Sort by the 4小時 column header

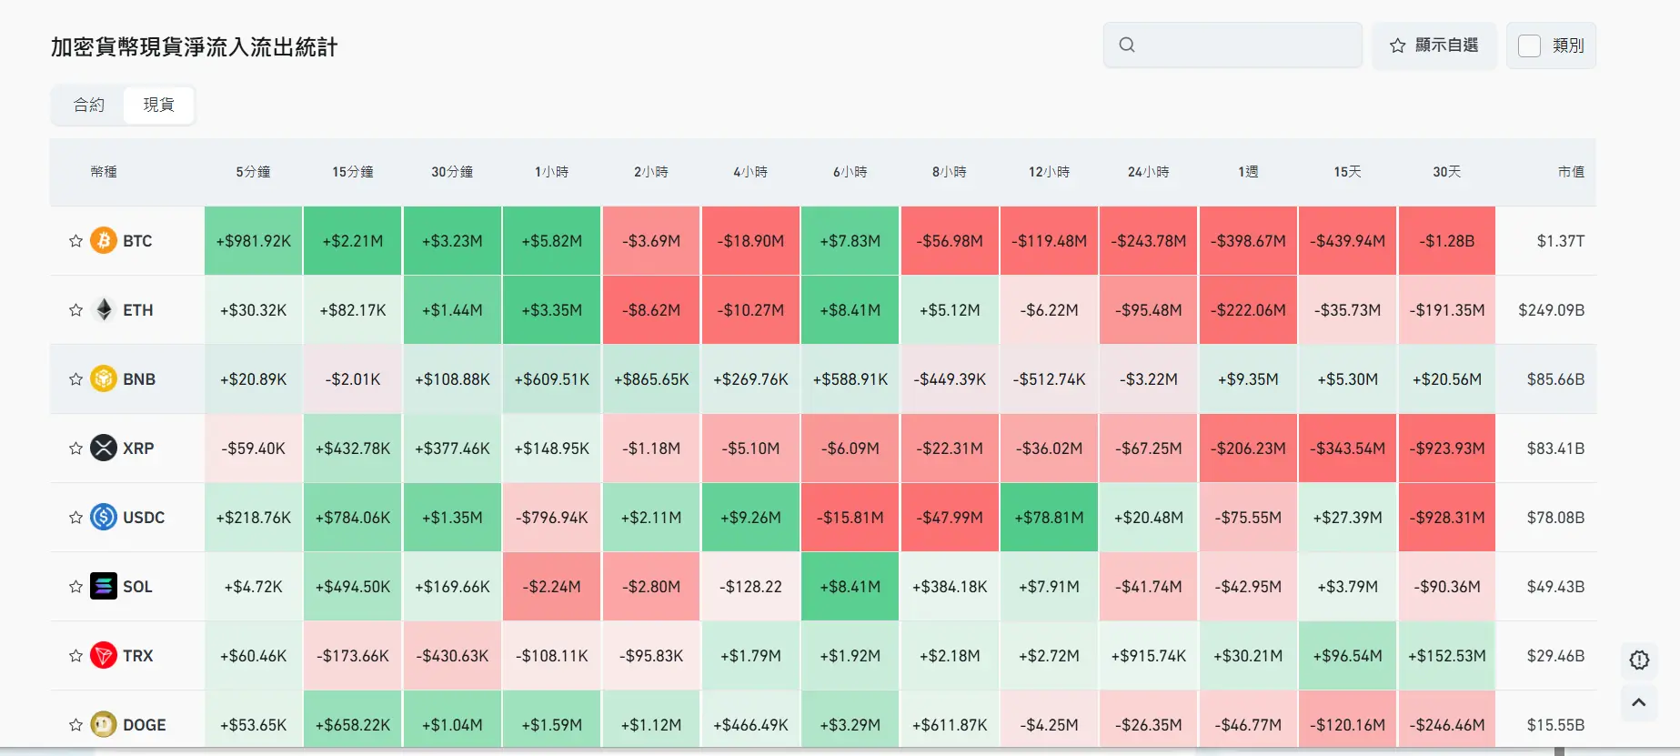click(x=750, y=172)
